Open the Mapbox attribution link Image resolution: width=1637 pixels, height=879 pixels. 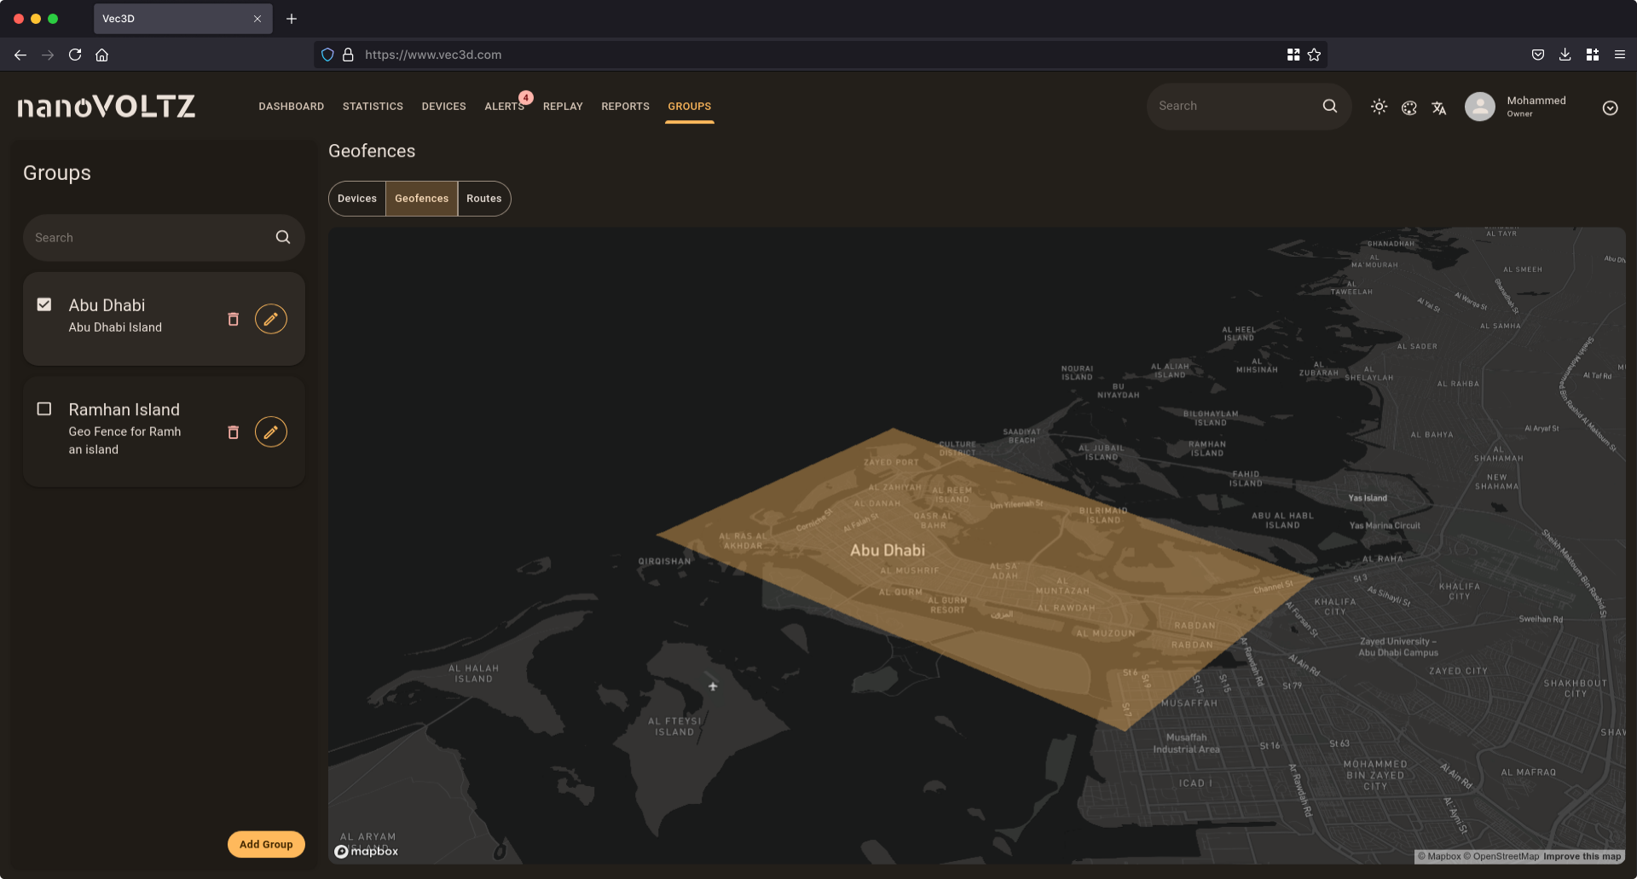tap(1439, 856)
